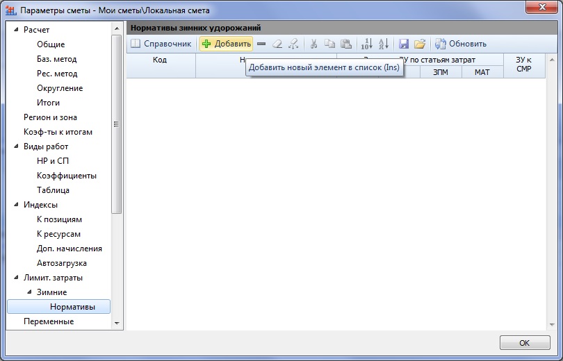Select Автозагрузка in the tree
The image size is (563, 361).
(61, 263)
